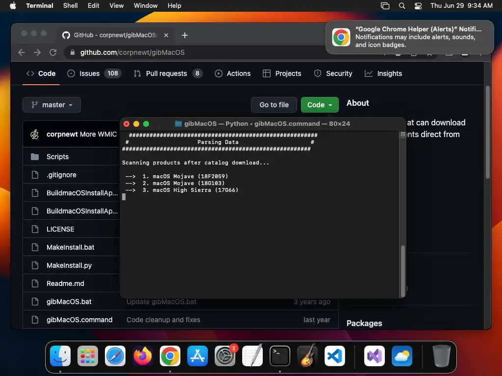The width and height of the screenshot is (502, 376).
Task: Switch to the Pull requests tab
Action: click(168, 73)
